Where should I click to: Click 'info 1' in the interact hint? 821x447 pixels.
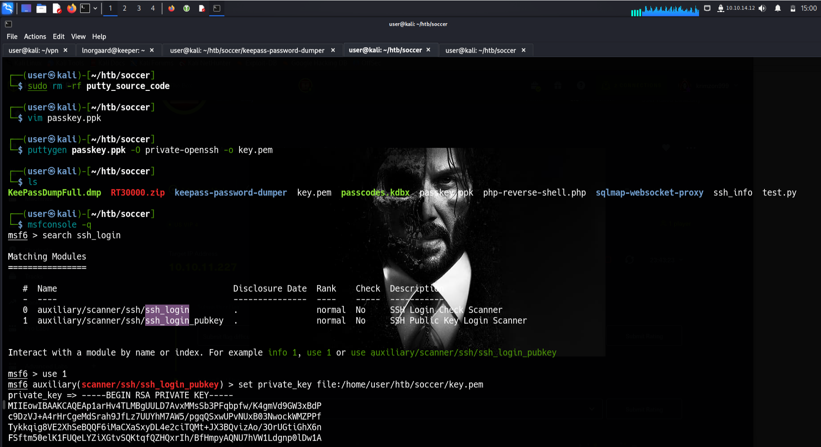pos(282,353)
